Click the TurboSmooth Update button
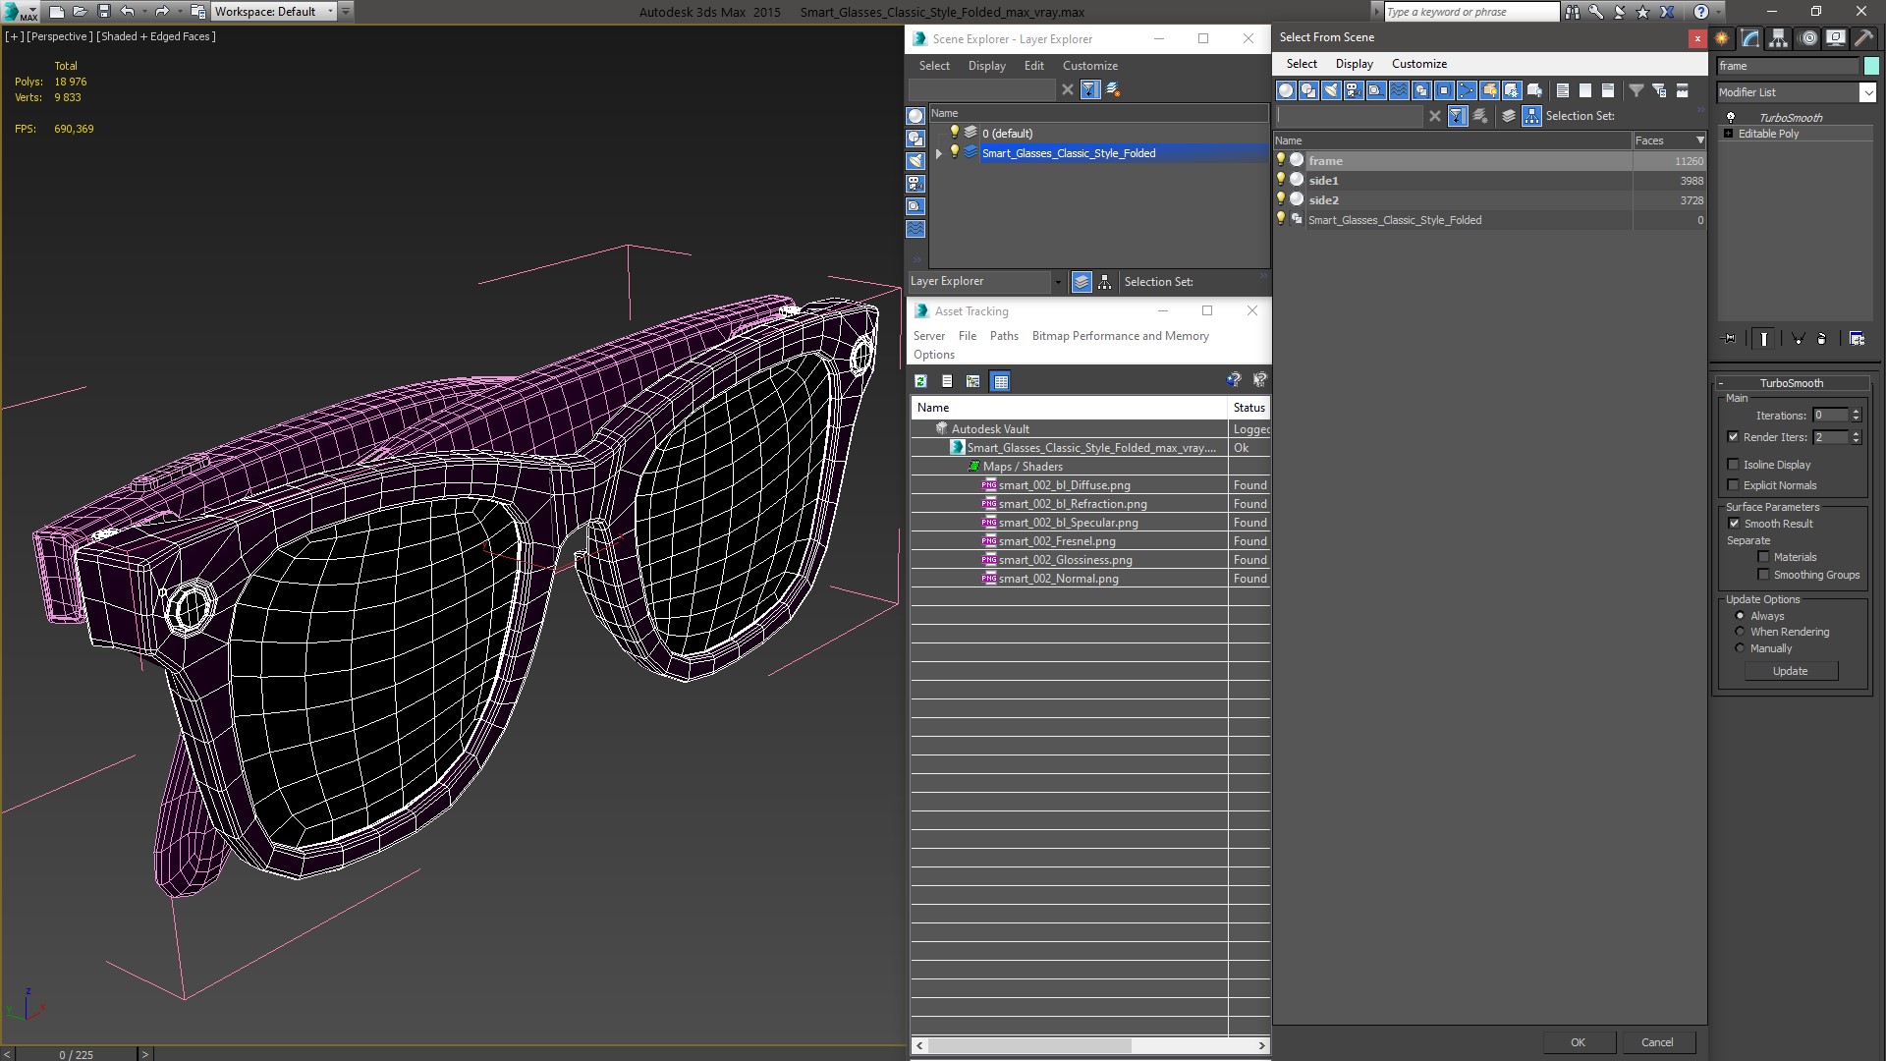Image resolution: width=1886 pixels, height=1061 pixels. click(1790, 671)
